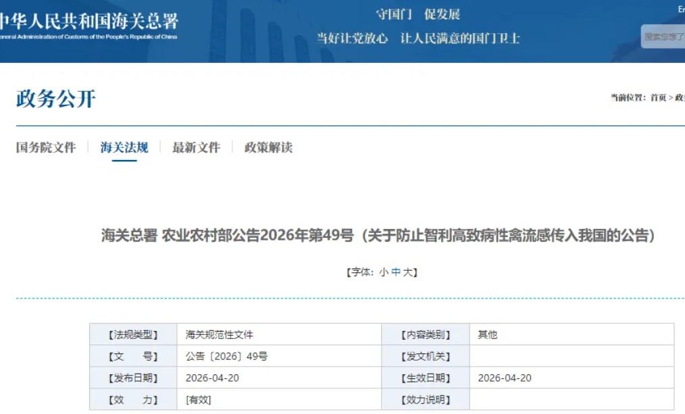
Task: Click the 海关规范性文件 cell value
Action: click(x=220, y=334)
